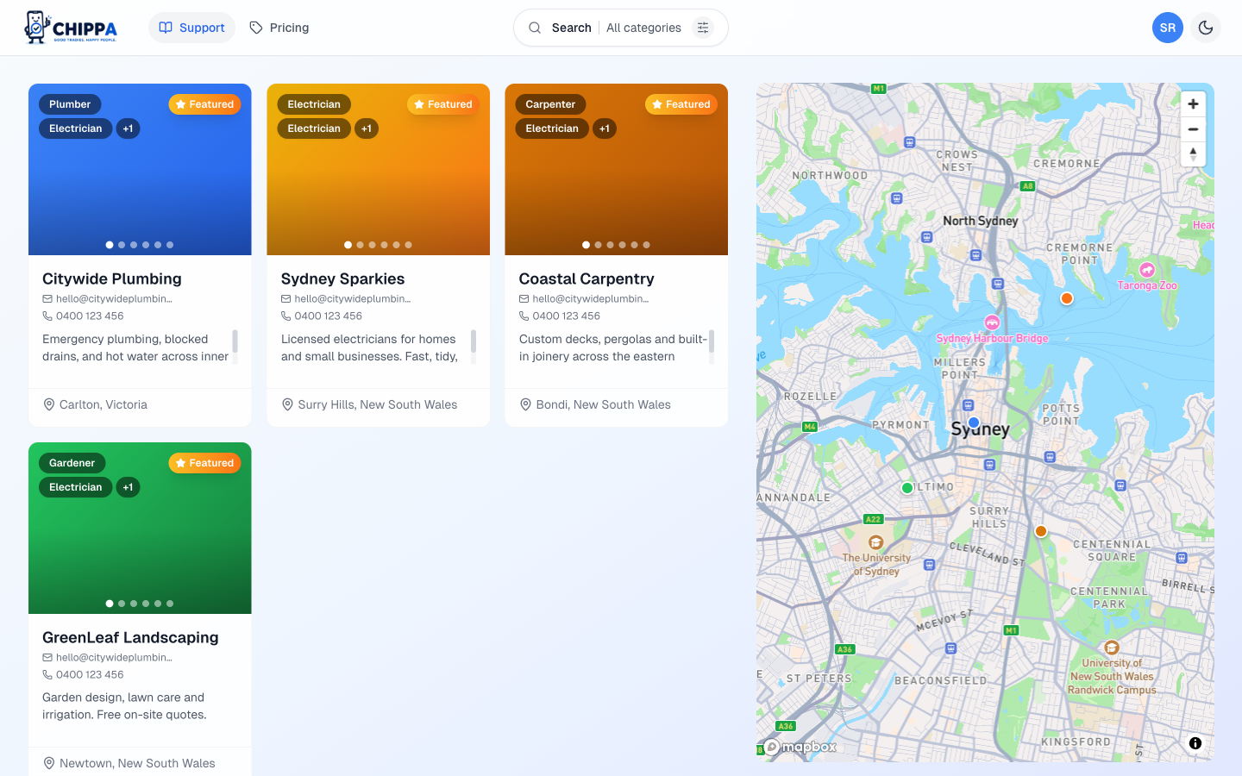The width and height of the screenshot is (1242, 776).
Task: Click email icon on Sydney Sparkies card
Action: tap(286, 299)
